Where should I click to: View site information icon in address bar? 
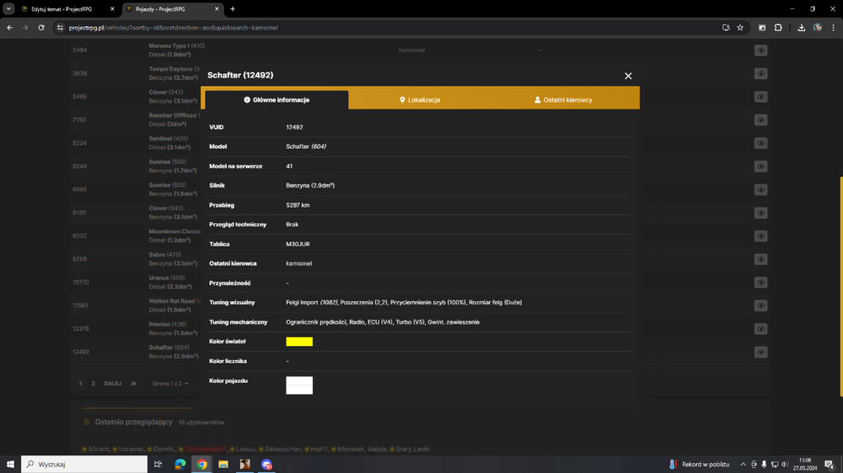pos(60,28)
